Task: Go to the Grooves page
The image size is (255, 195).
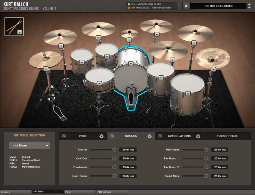Action: [16, 192]
